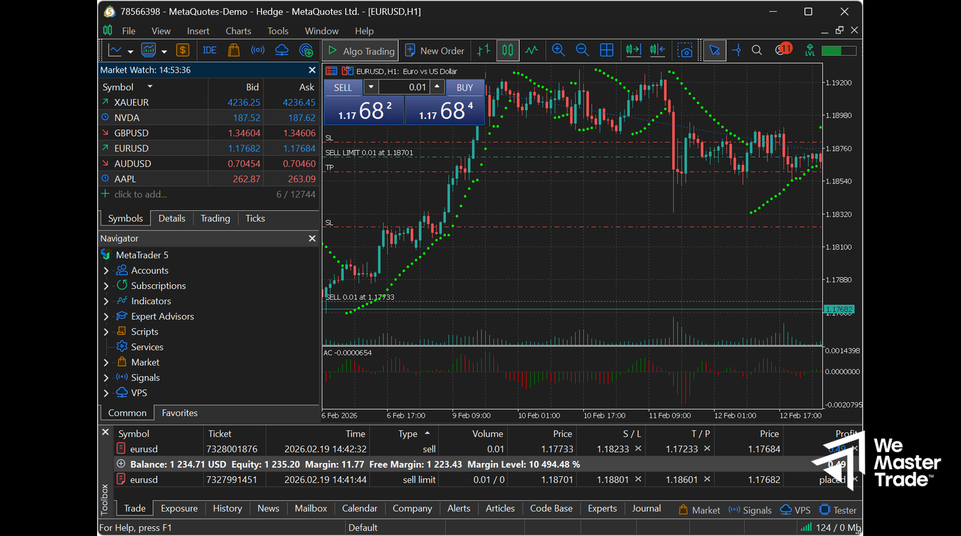961x536 pixels.
Task: Open the Charts menu
Action: pos(238,31)
